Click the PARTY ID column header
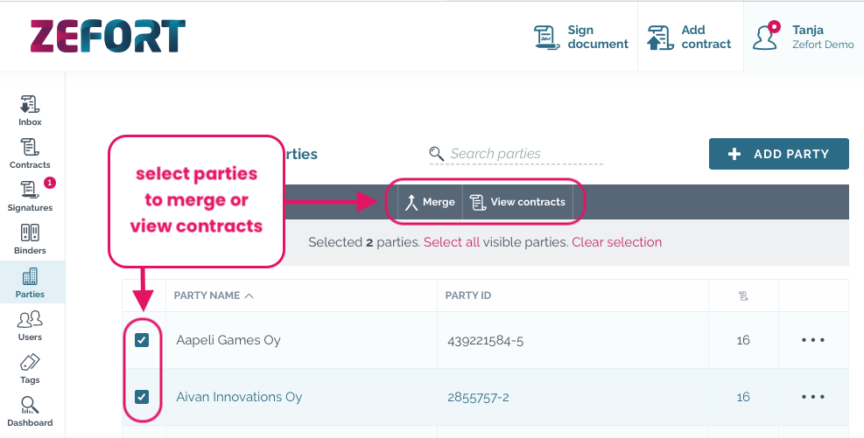Screen dimensions: 864x438 467,295
